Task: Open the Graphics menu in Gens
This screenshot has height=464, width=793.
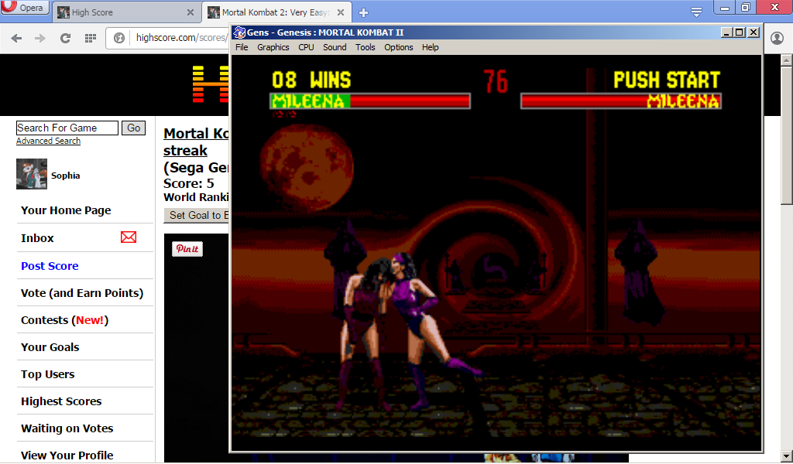Action: click(273, 47)
